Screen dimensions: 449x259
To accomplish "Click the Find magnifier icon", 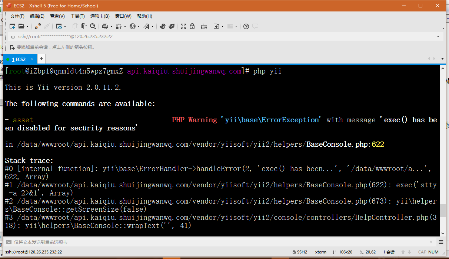I will (93, 26).
